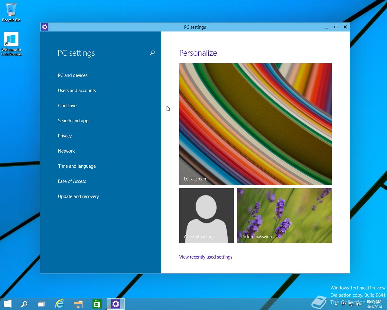This screenshot has height=310, width=387.
Task: Open the three-dot app menu in title bar
Action: click(x=54, y=27)
